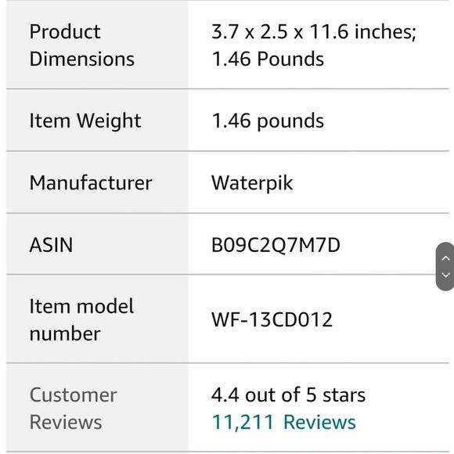Click the gray scroll handle on right edge
Screen dimensions: 454x454
click(x=445, y=266)
